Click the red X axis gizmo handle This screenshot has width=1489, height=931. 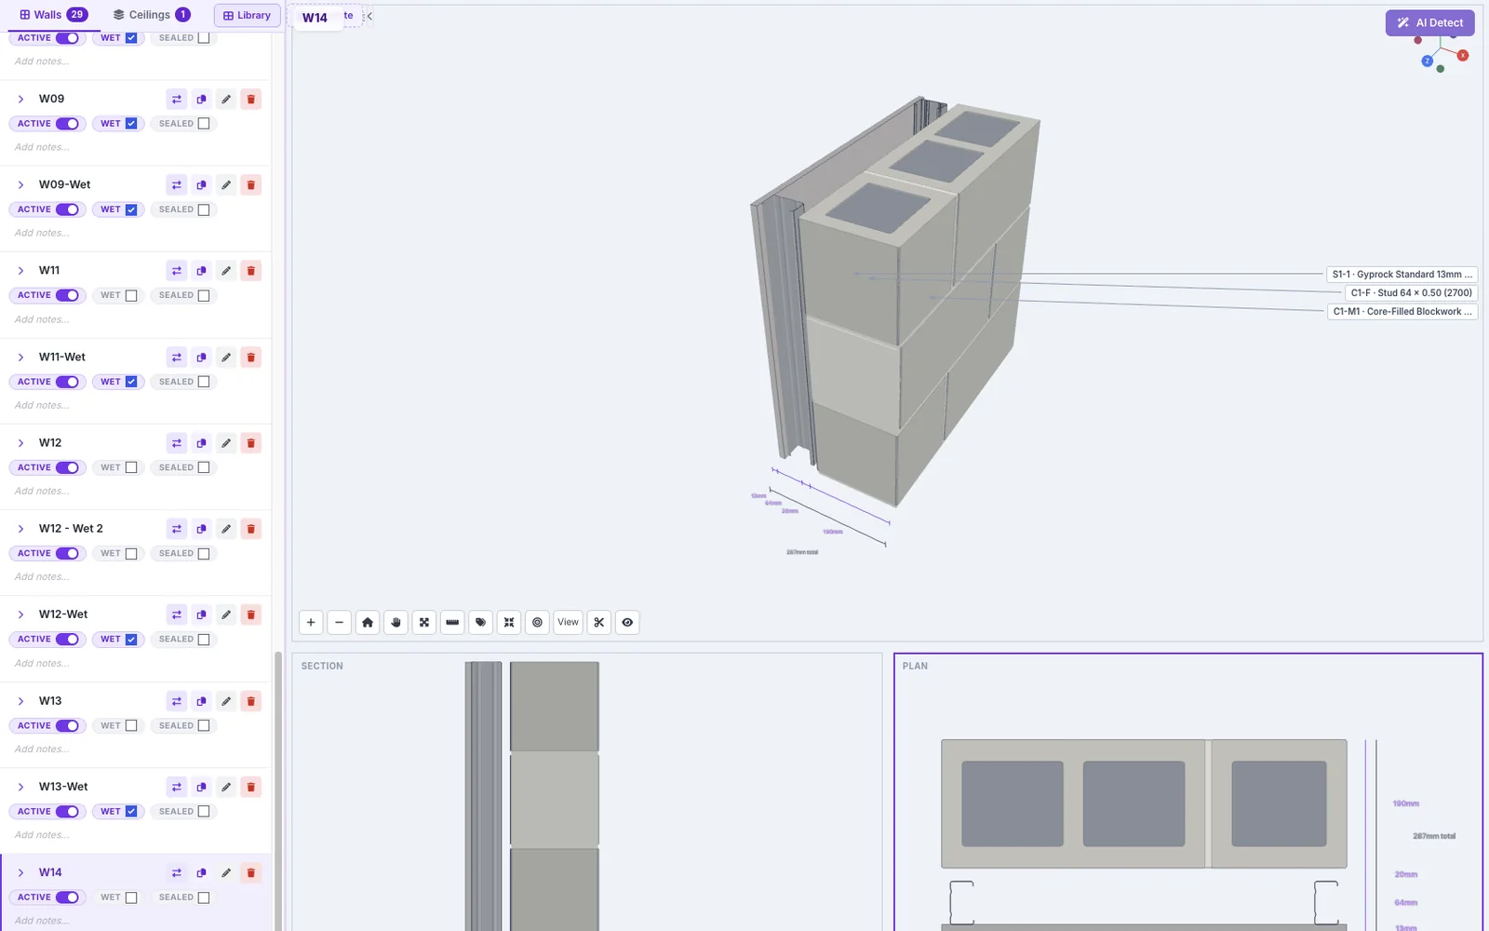point(1463,56)
